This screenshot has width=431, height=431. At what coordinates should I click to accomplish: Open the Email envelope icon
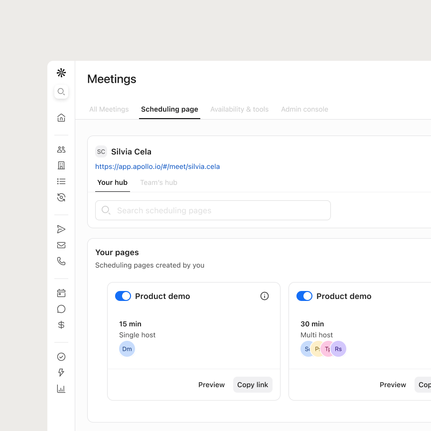[61, 245]
